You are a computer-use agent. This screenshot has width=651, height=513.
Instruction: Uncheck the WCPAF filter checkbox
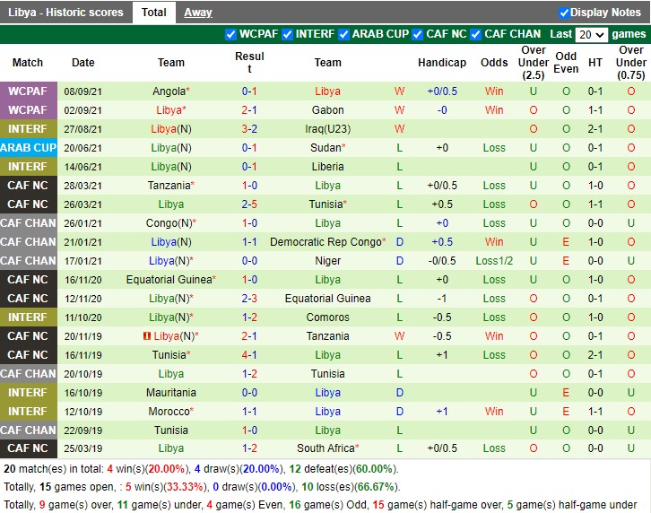231,34
